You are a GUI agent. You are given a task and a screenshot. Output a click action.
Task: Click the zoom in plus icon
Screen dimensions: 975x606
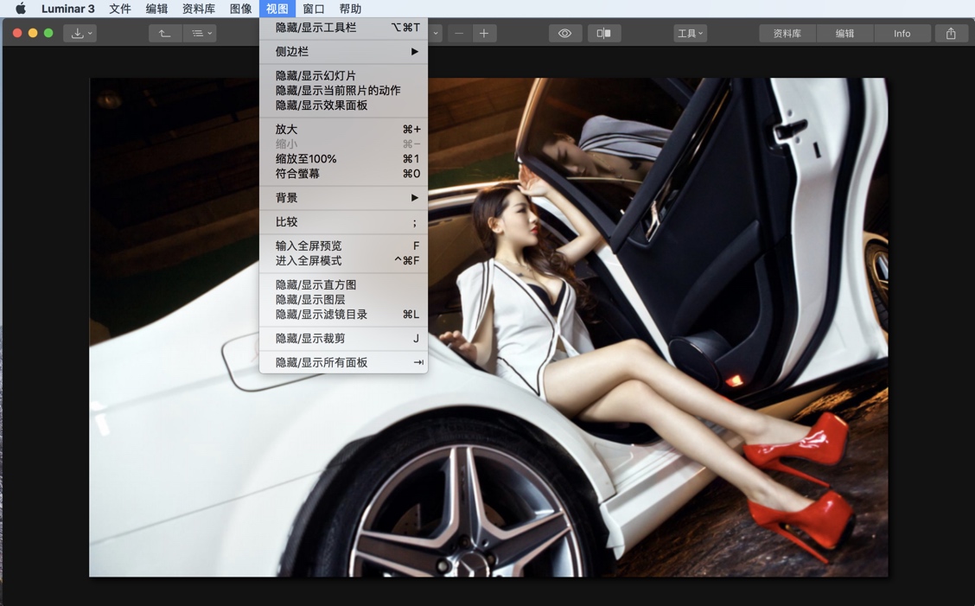click(484, 33)
